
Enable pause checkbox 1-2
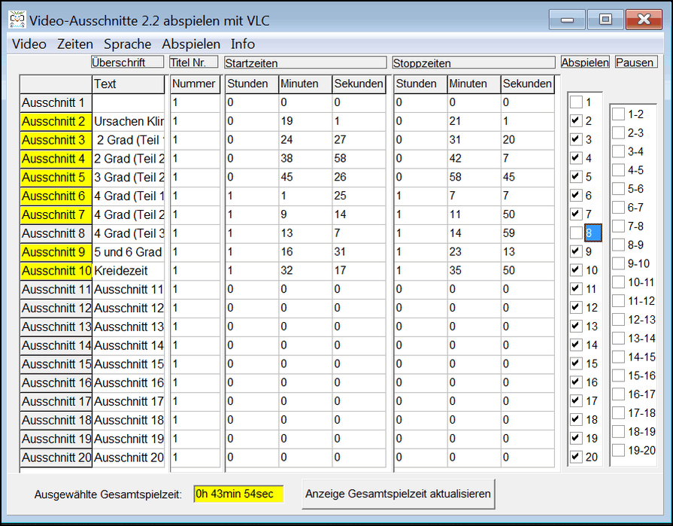point(618,114)
